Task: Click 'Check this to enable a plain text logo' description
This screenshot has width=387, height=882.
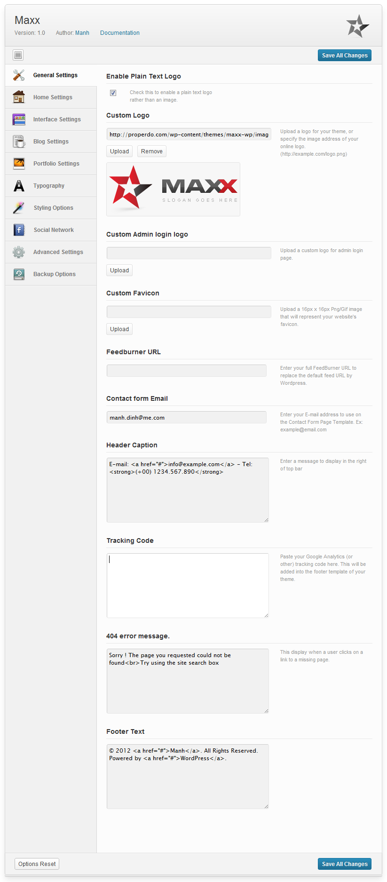Action: (171, 96)
